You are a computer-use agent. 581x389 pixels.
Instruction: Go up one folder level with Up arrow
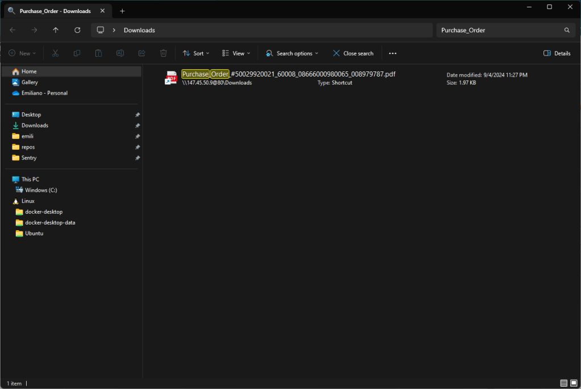(56, 30)
